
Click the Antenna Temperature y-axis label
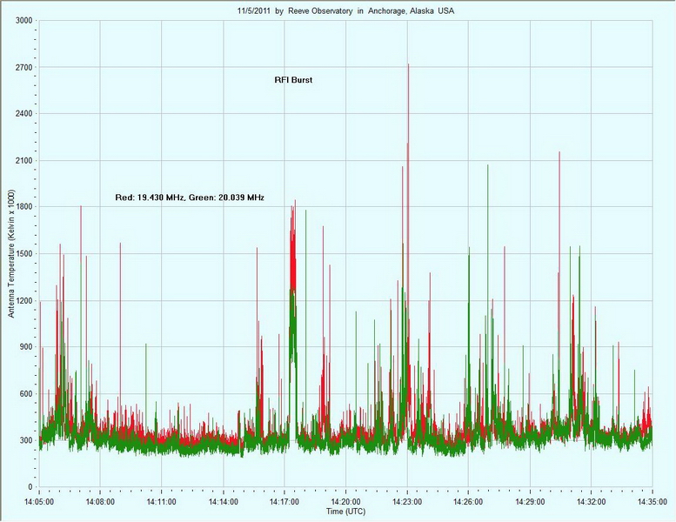pyautogui.click(x=12, y=252)
